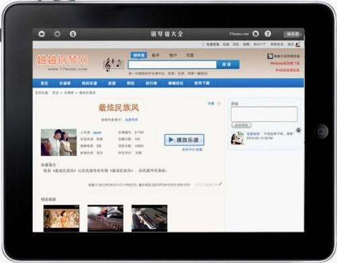Select the 钢琴谱 search tab
This screenshot has height=263, width=337.
pos(139,55)
